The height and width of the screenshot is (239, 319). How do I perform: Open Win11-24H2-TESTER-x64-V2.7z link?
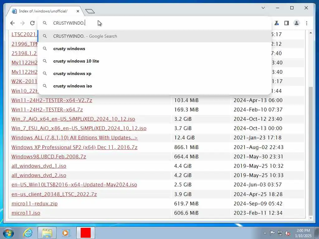point(52,100)
